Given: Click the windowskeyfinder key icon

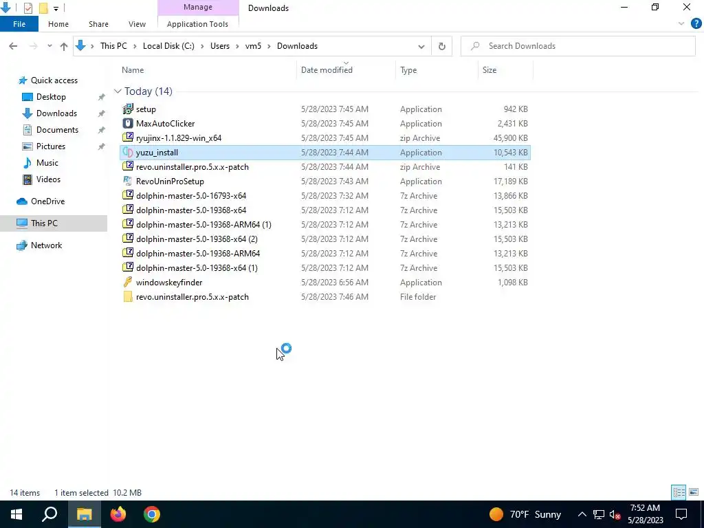Looking at the screenshot, I should point(128,282).
